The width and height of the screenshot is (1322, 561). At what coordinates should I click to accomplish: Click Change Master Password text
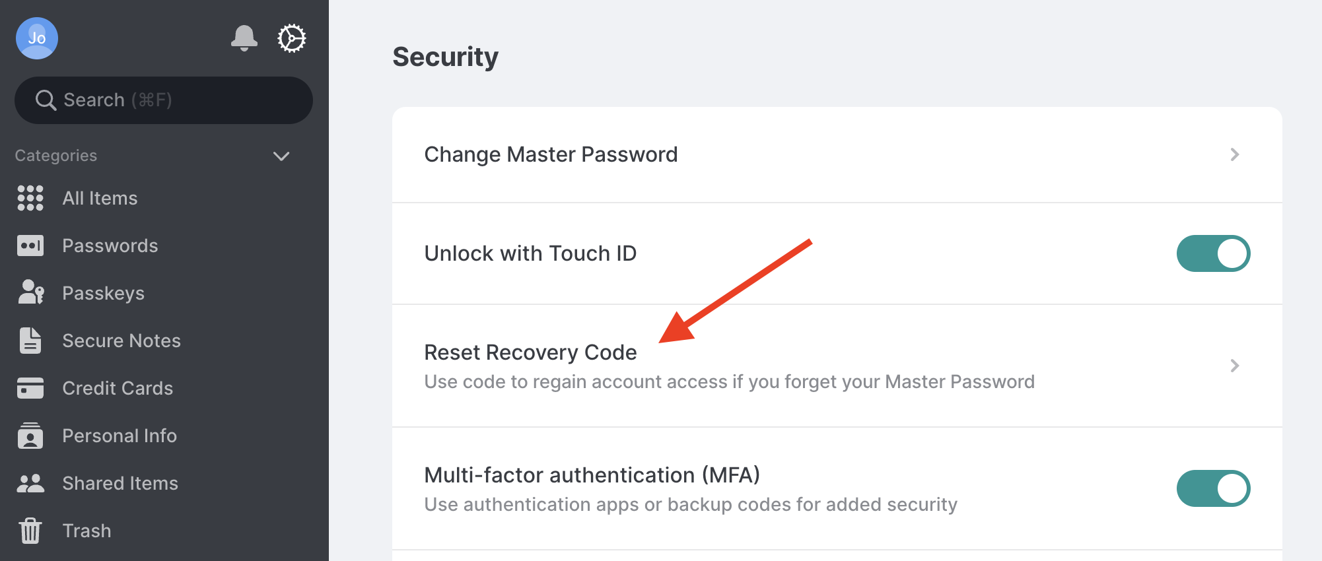tap(551, 154)
